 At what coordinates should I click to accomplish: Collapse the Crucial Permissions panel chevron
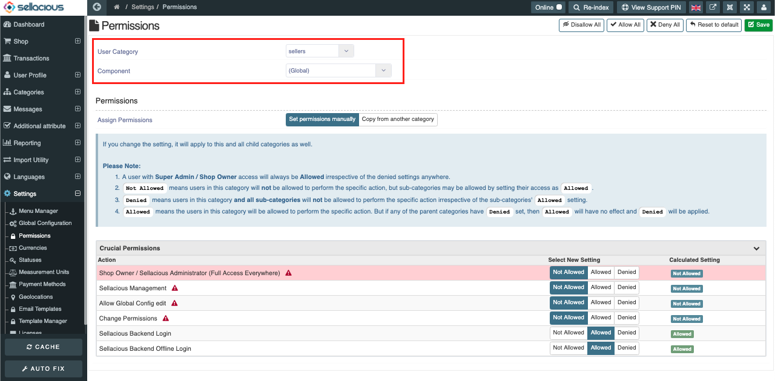[756, 249]
